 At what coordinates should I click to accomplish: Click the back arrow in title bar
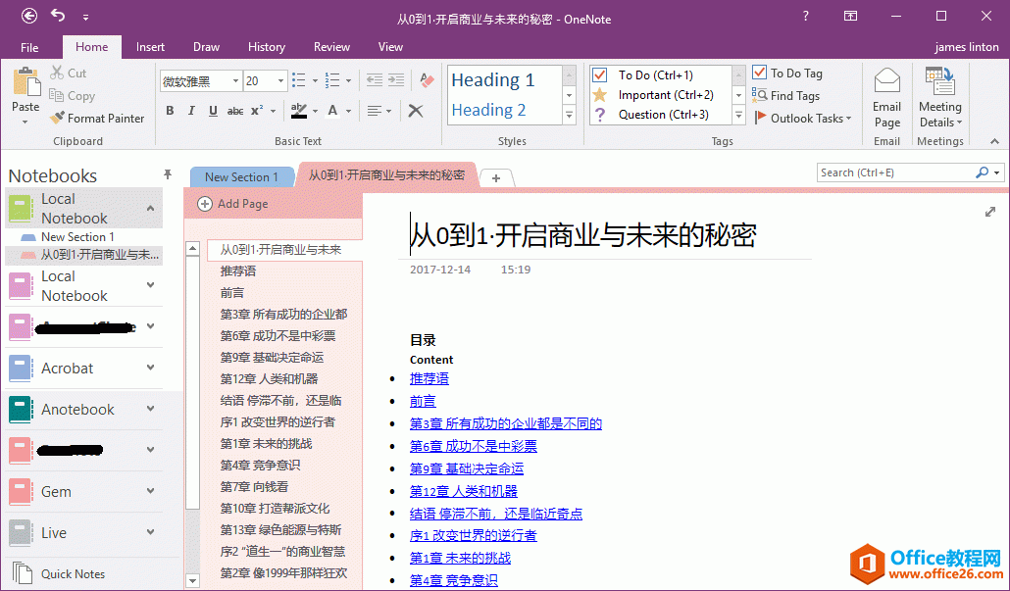coord(29,16)
